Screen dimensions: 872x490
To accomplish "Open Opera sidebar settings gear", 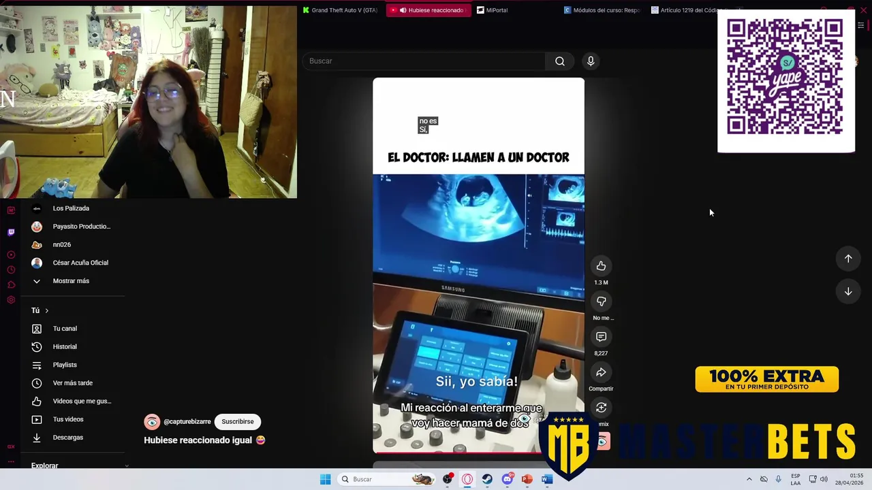I will coord(11,300).
